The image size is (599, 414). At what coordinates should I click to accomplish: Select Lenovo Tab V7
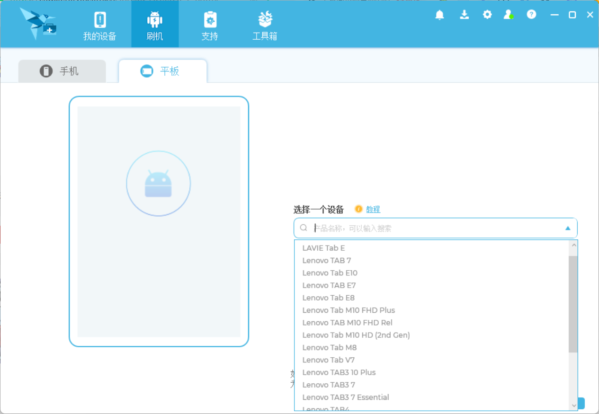pos(432,360)
